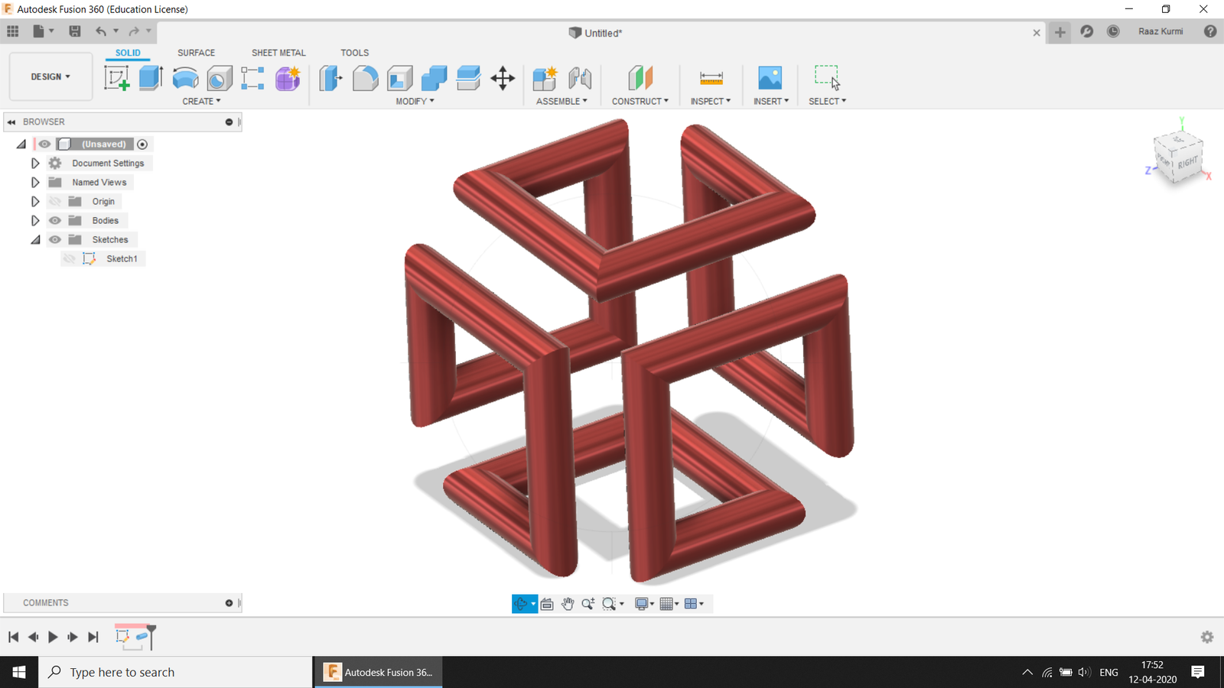The image size is (1224, 688).
Task: Open the SHEET METAL tab
Action: pyautogui.click(x=278, y=53)
